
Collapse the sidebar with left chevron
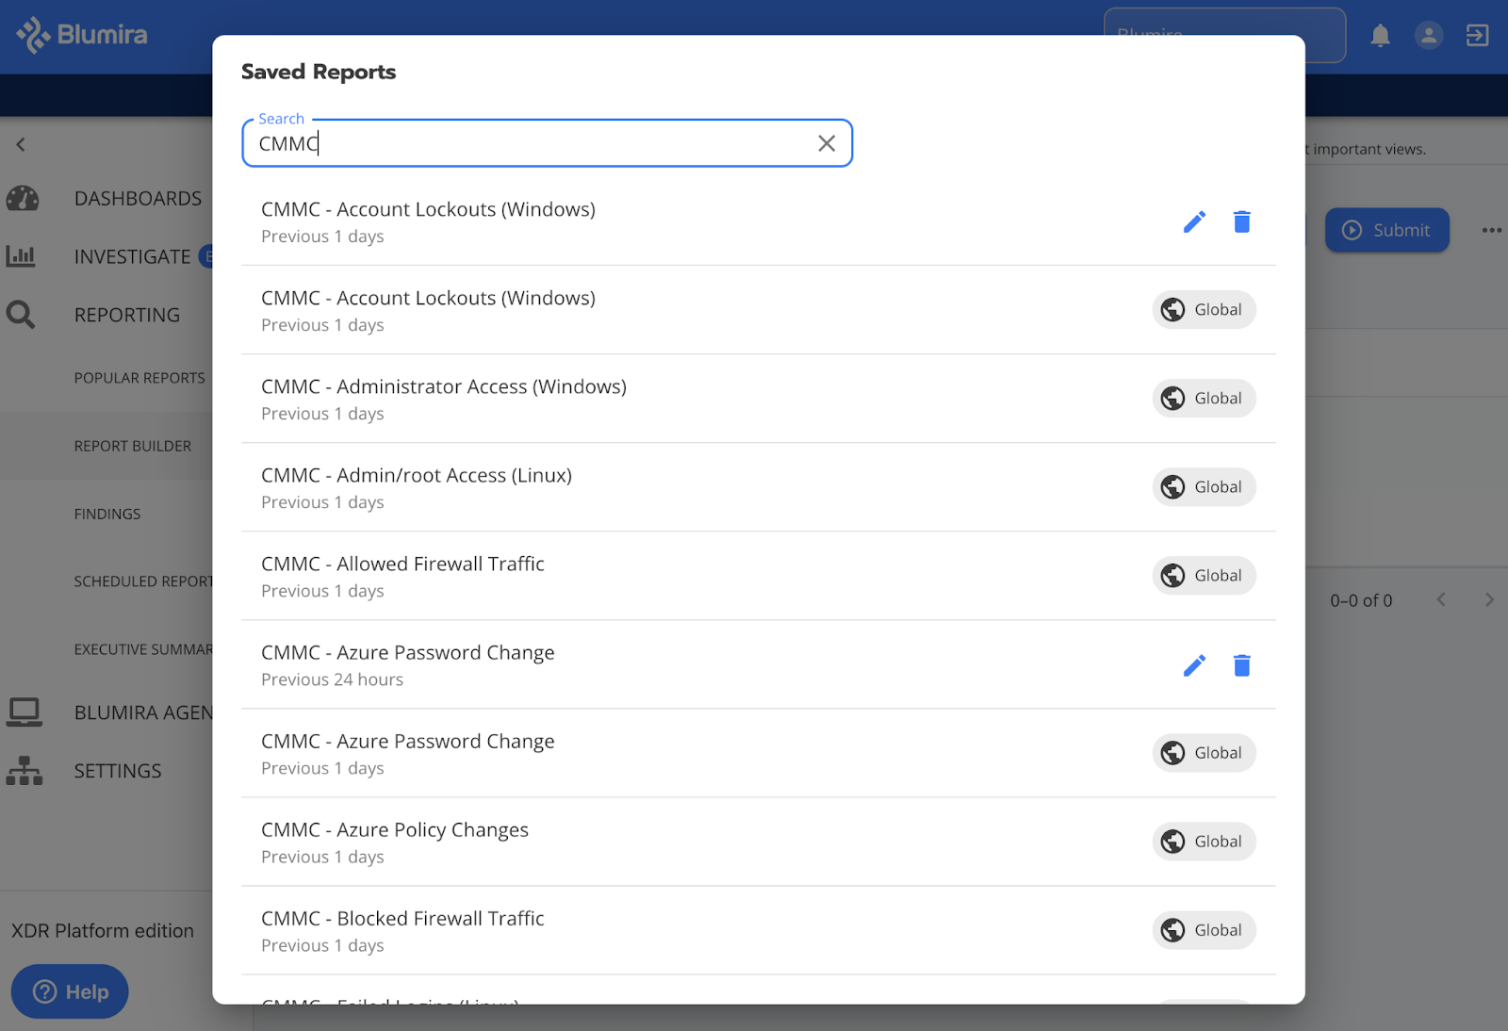(x=21, y=144)
